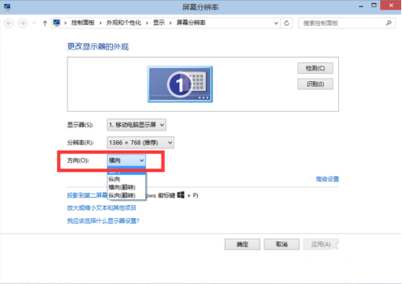Click the Up one level arrow
This screenshot has height=284, width=402.
(44, 23)
